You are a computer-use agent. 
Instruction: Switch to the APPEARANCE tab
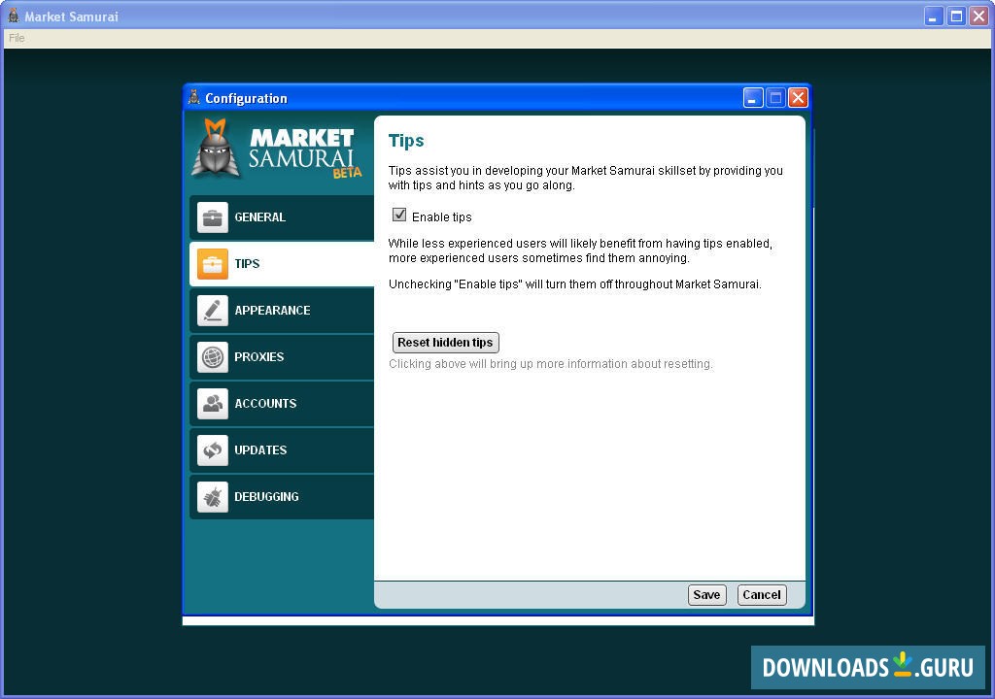tap(282, 311)
